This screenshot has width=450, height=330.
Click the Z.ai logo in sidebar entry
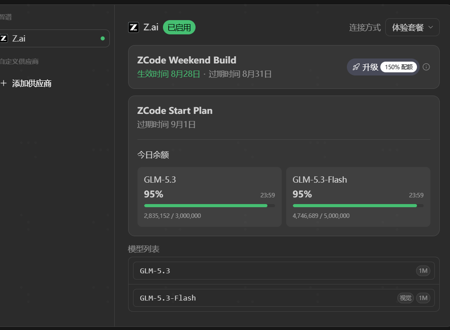pyautogui.click(x=4, y=38)
